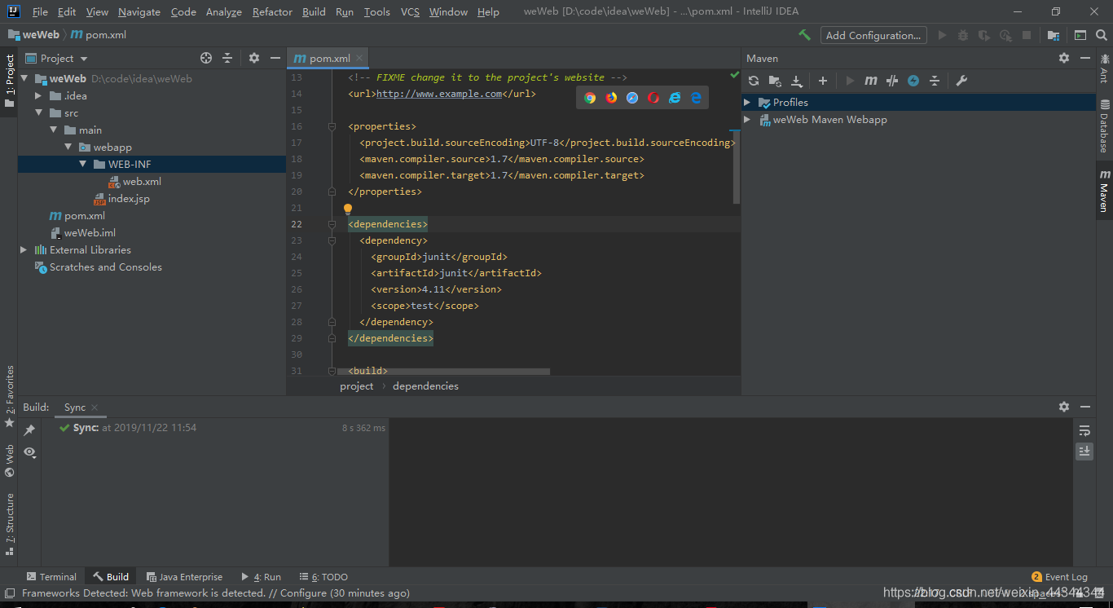This screenshot has width=1113, height=608.
Task: Add Maven Projects with plus icon
Action: tap(823, 81)
